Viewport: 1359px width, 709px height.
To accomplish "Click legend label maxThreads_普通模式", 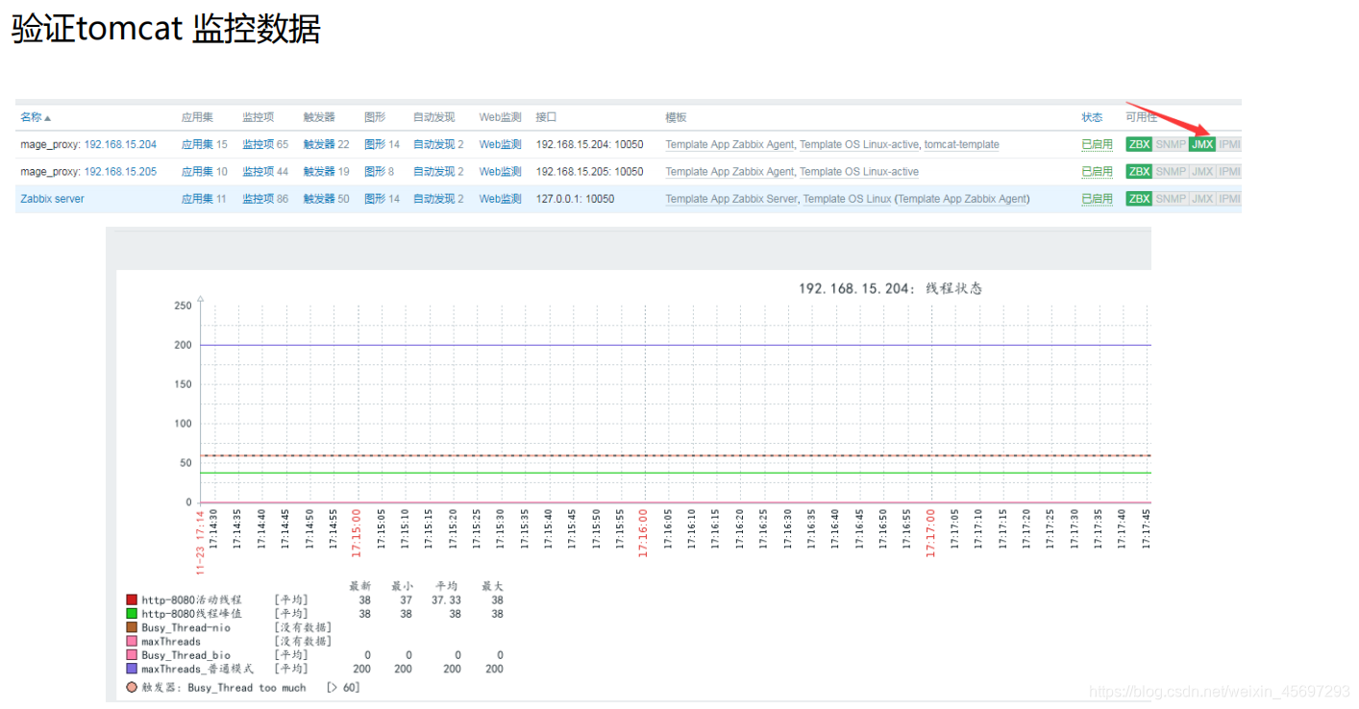I will click(x=197, y=669).
